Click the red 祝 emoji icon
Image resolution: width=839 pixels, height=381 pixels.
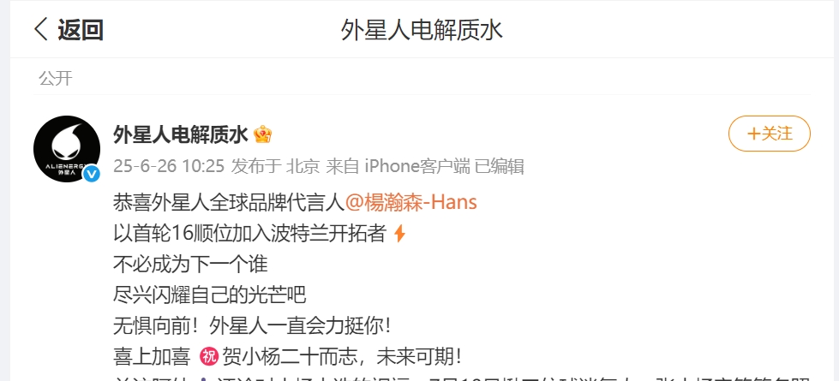[209, 356]
